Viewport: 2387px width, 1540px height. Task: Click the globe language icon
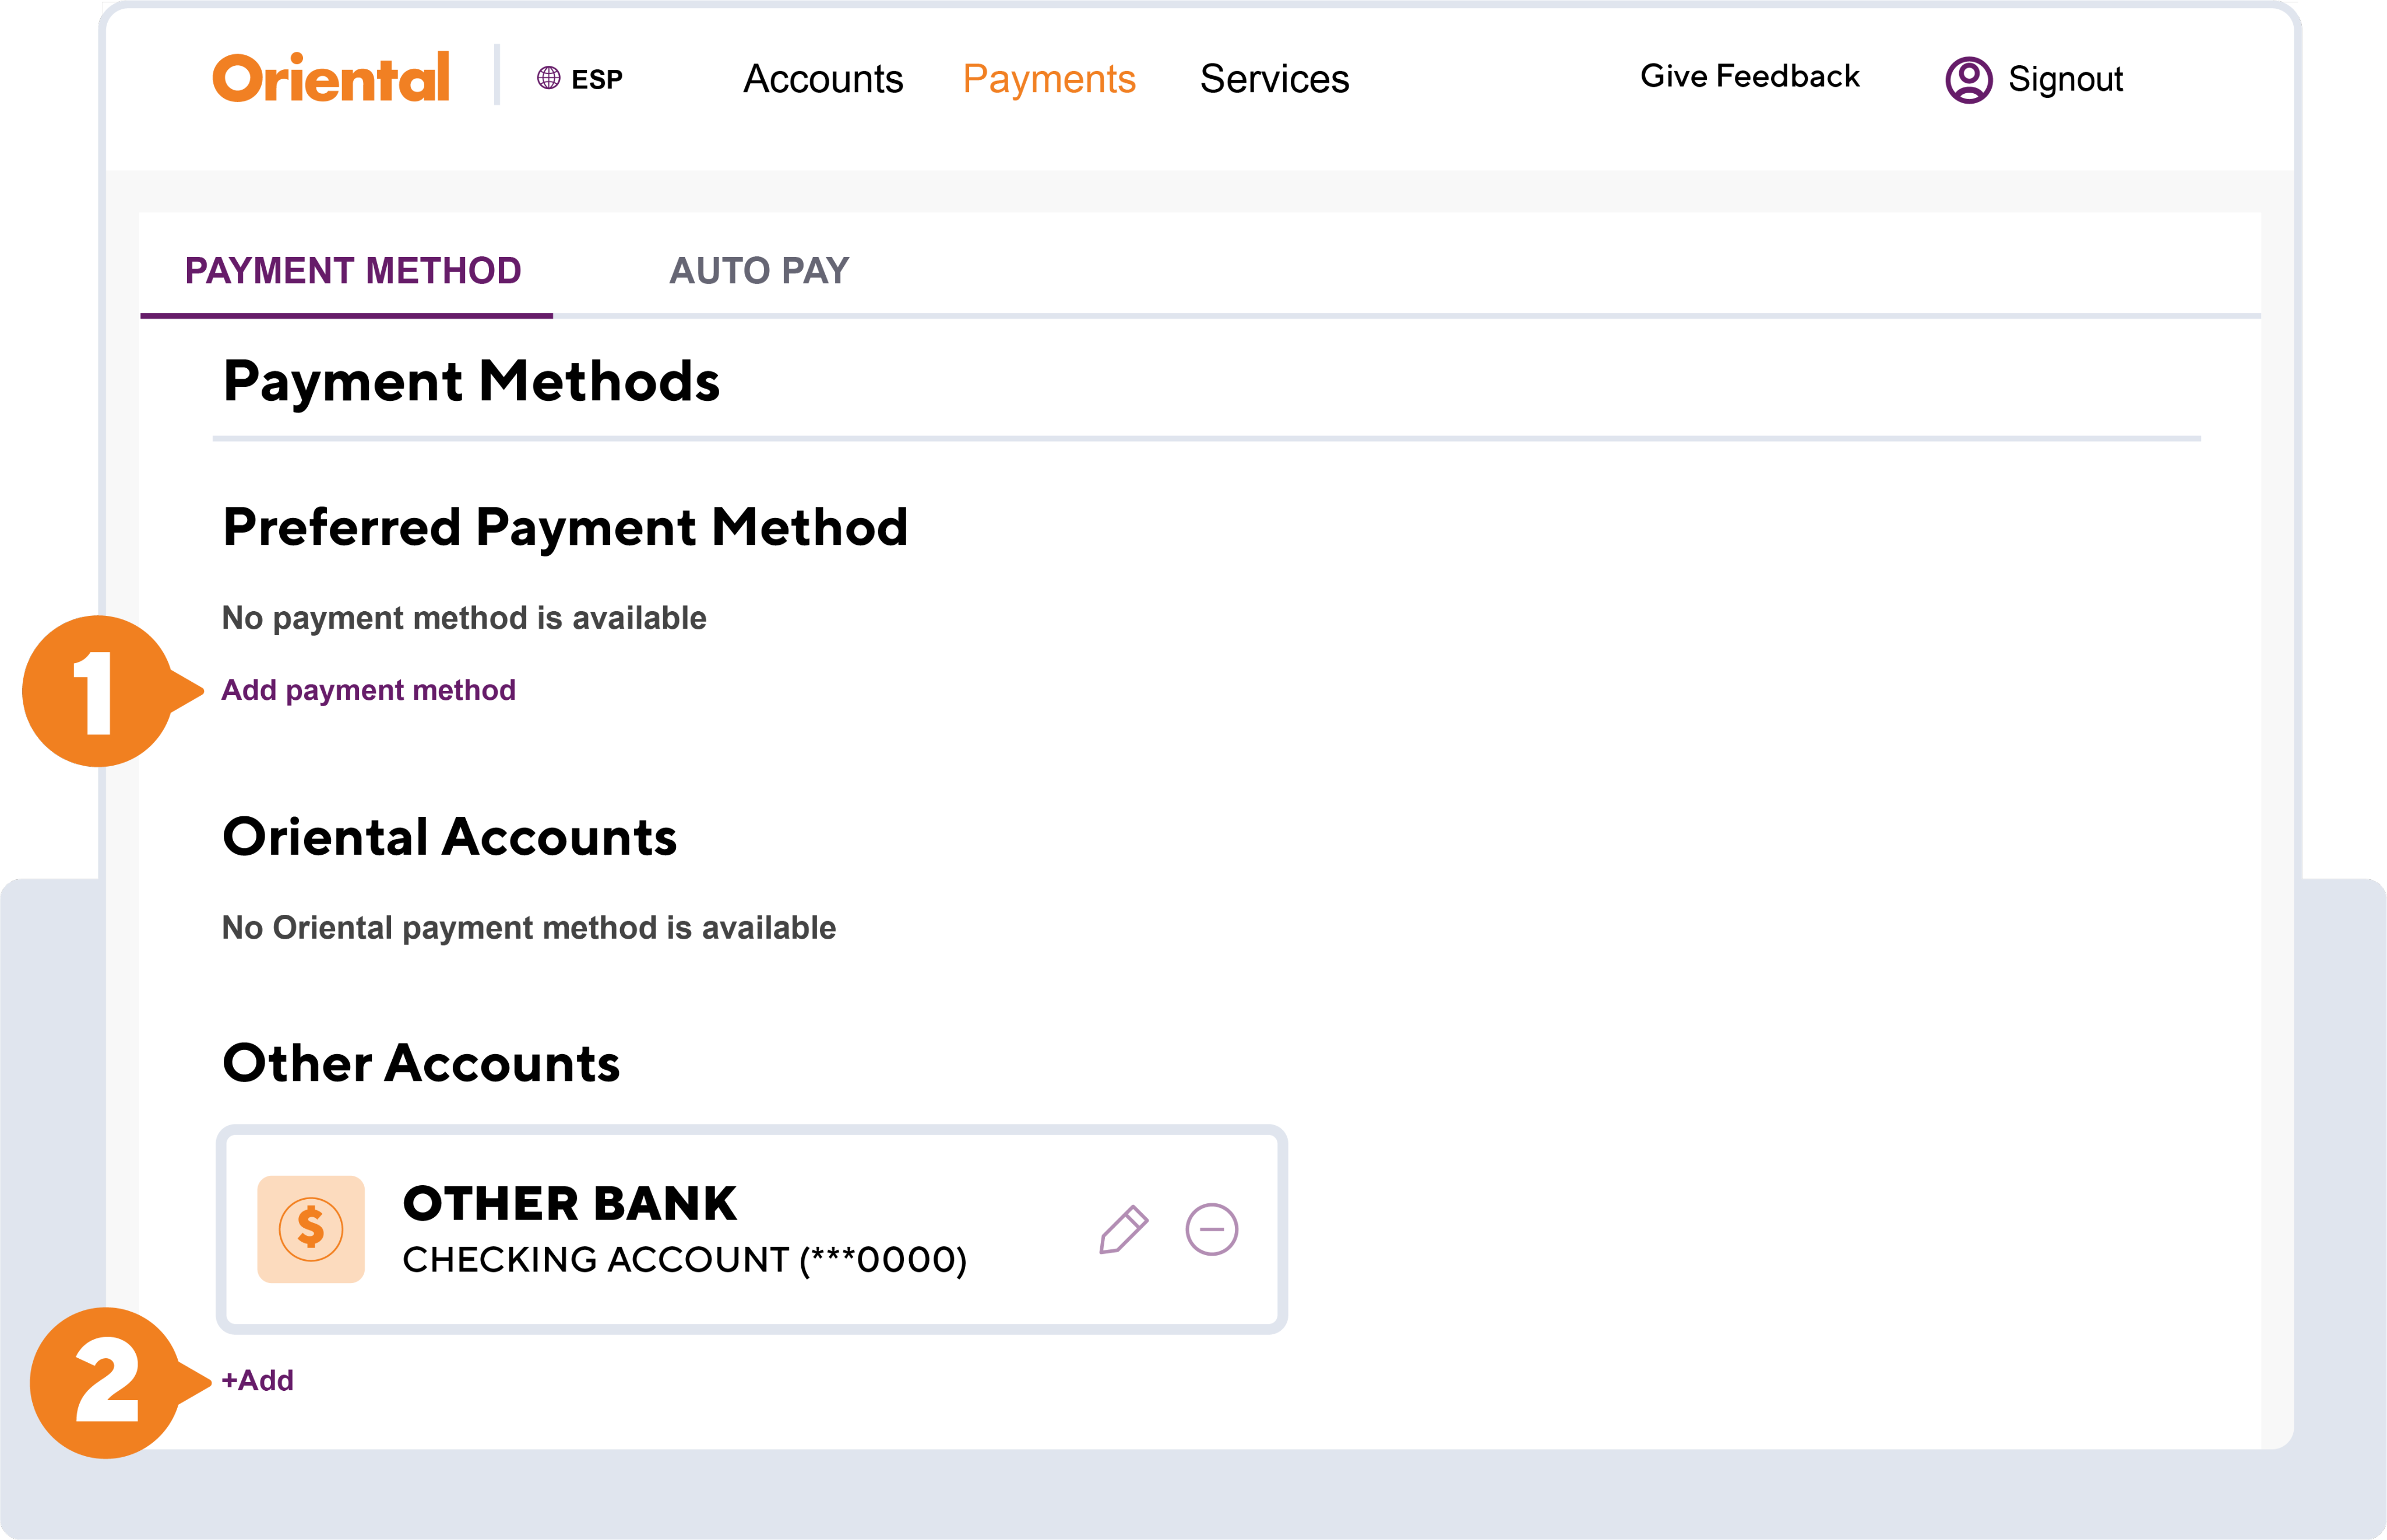point(548,78)
